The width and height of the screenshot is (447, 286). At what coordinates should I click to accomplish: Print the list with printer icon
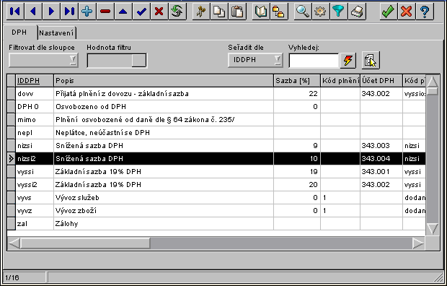click(x=356, y=12)
